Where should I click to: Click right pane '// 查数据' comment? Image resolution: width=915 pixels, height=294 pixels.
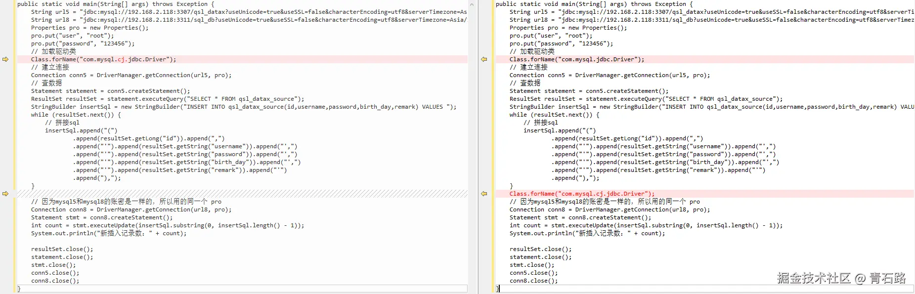point(525,83)
